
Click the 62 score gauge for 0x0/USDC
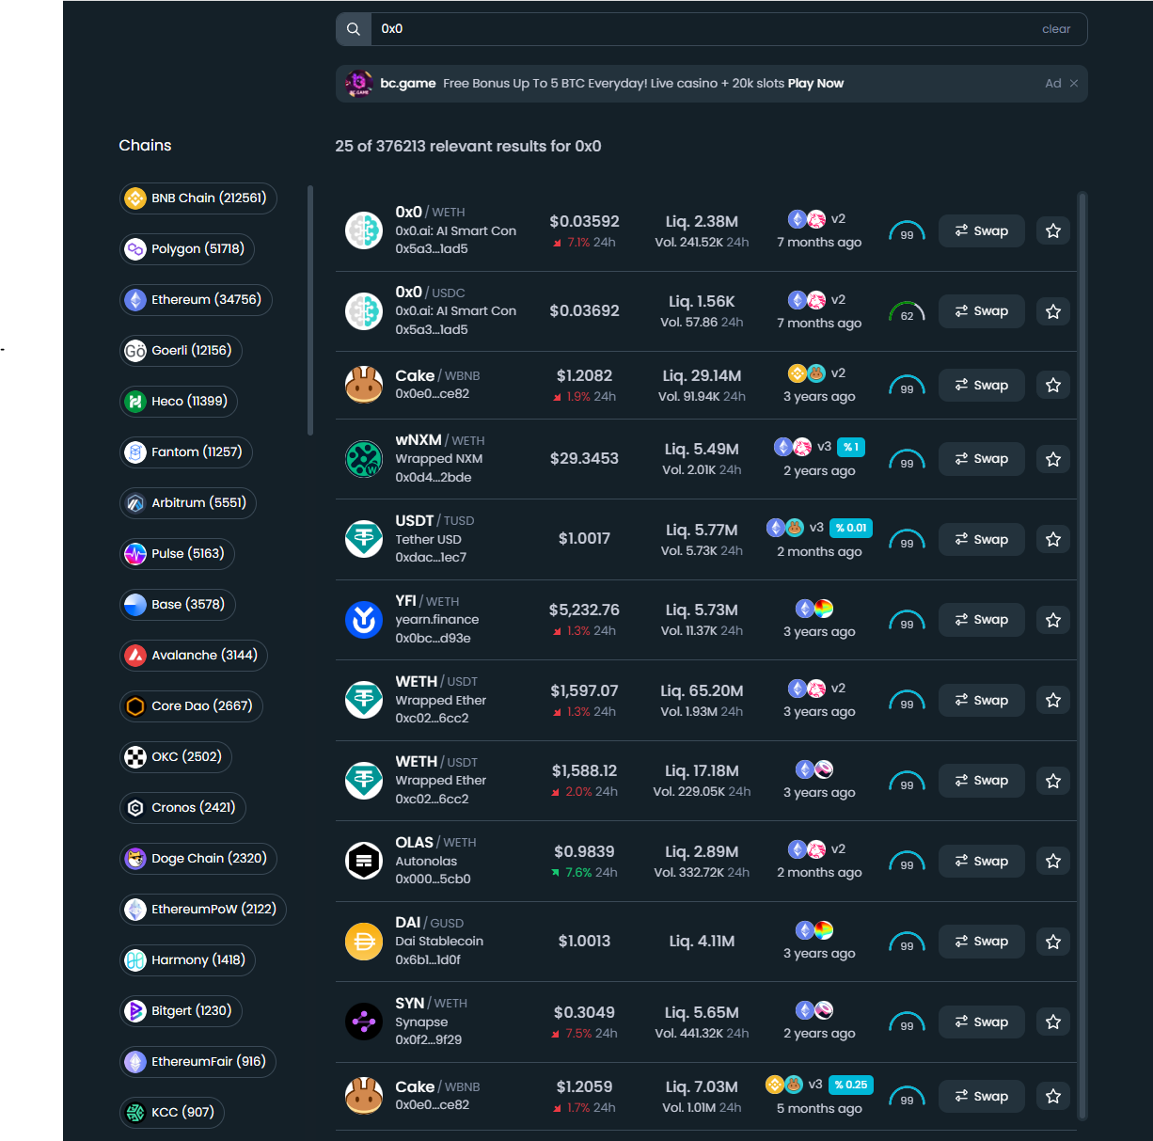point(907,311)
